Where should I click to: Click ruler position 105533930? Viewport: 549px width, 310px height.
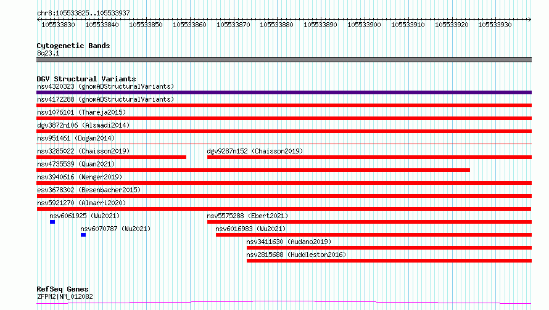click(495, 25)
